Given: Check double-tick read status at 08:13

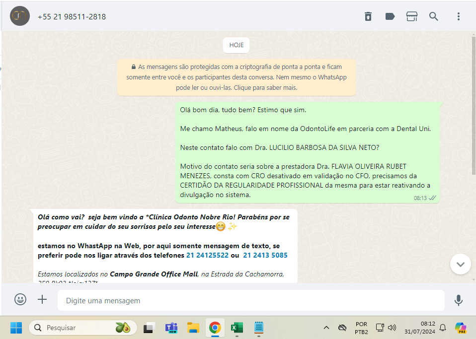Looking at the screenshot, I should (x=432, y=198).
